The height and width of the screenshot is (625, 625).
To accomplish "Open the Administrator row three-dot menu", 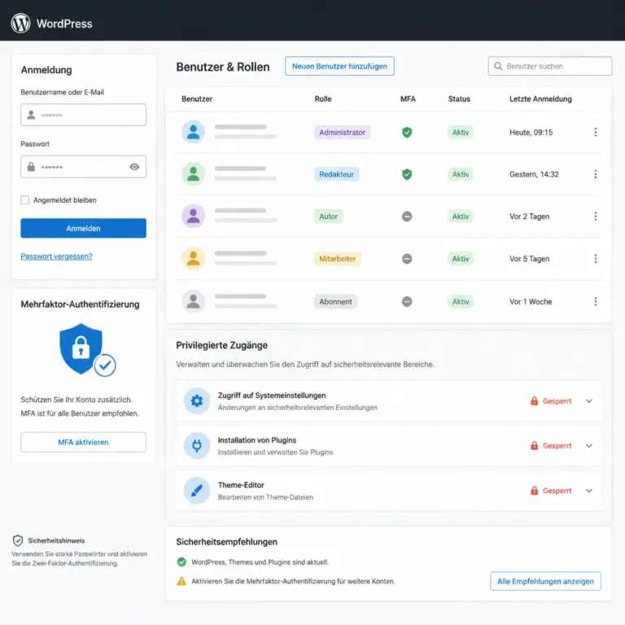I will pos(596,133).
